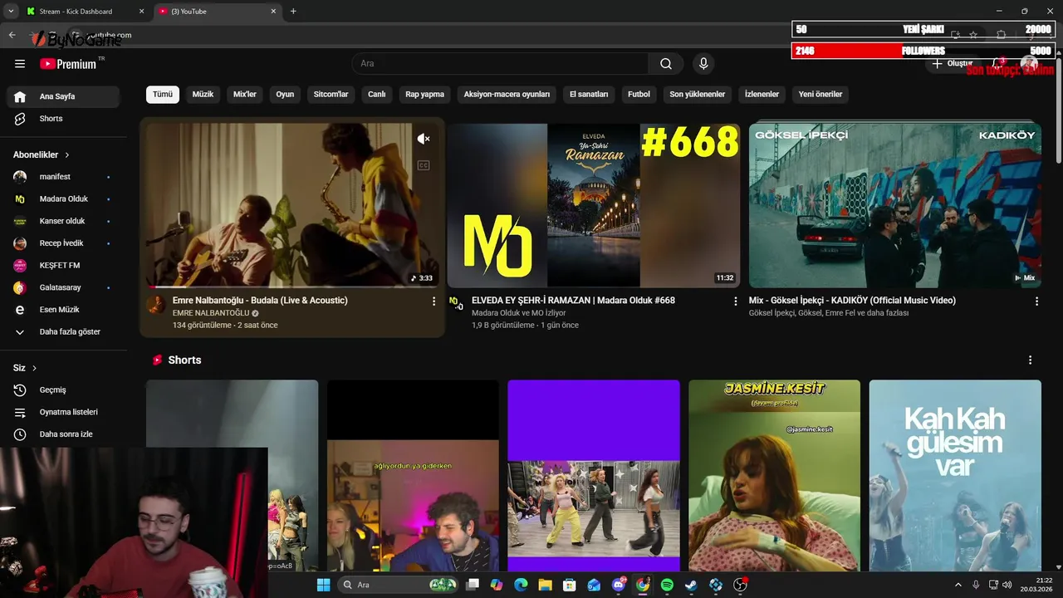Open Shorts section more options
Image resolution: width=1063 pixels, height=598 pixels.
click(x=1030, y=360)
